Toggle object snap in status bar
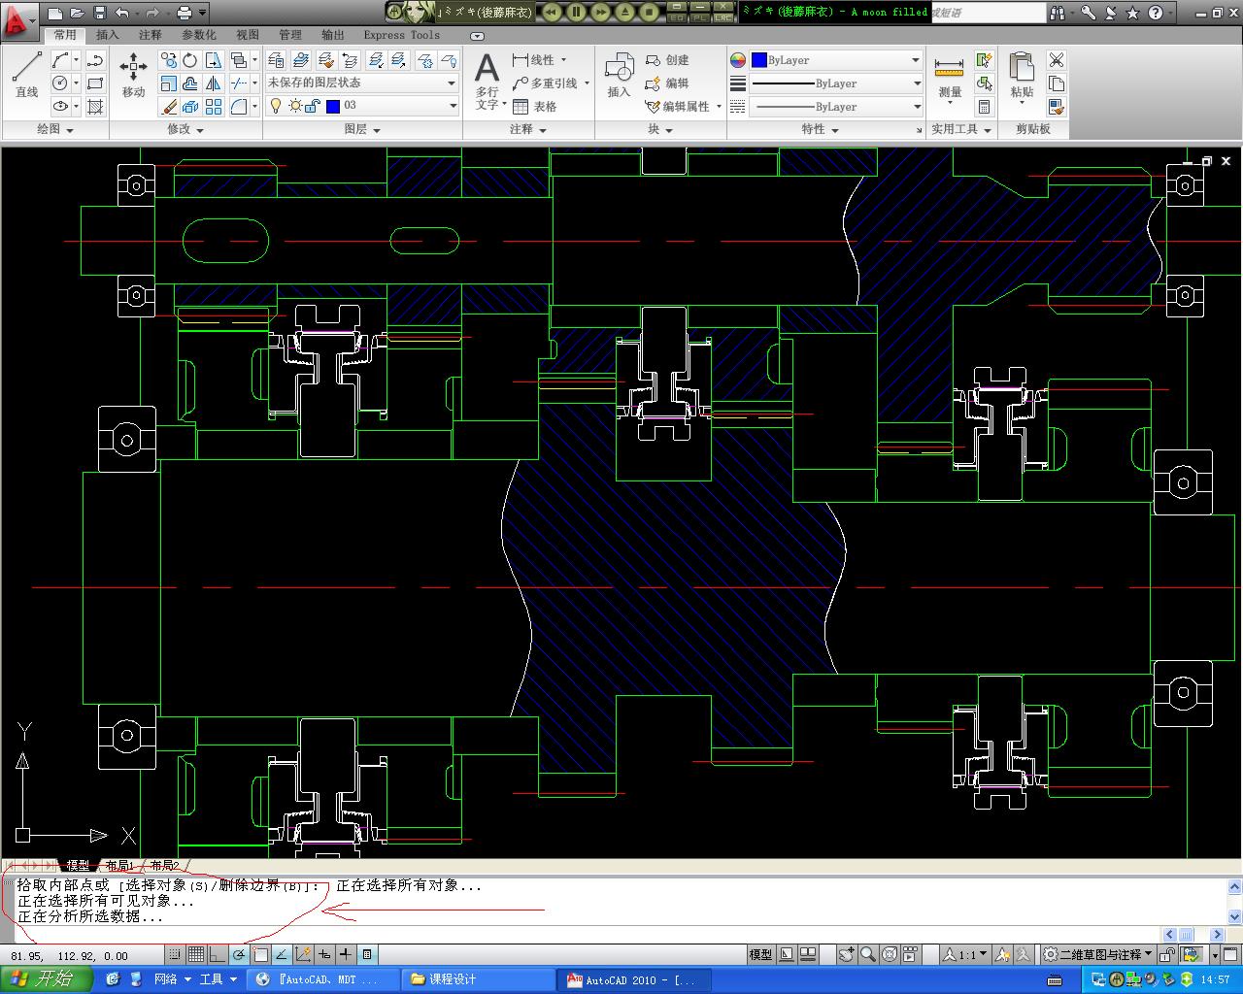This screenshot has height=994, width=1243. pos(260,954)
